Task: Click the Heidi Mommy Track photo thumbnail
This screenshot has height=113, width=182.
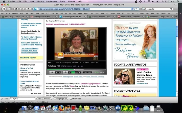Action: point(124,76)
